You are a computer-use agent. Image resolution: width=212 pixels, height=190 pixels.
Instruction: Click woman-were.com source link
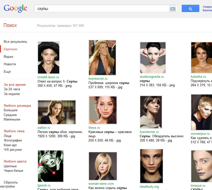click(101, 184)
